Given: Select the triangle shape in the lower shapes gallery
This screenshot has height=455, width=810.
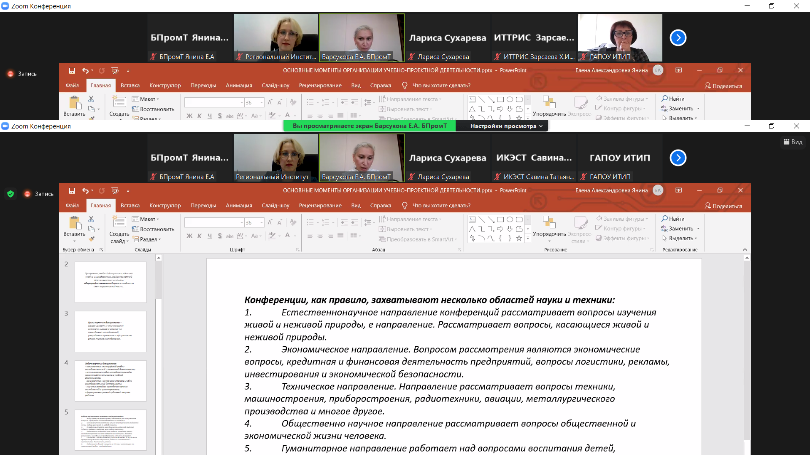Looking at the screenshot, I should (472, 229).
